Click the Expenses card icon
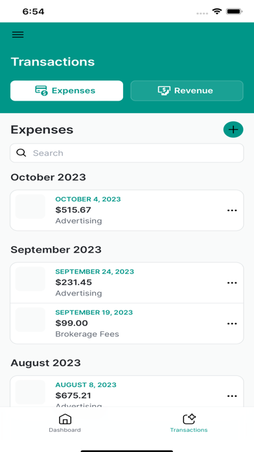 41,90
